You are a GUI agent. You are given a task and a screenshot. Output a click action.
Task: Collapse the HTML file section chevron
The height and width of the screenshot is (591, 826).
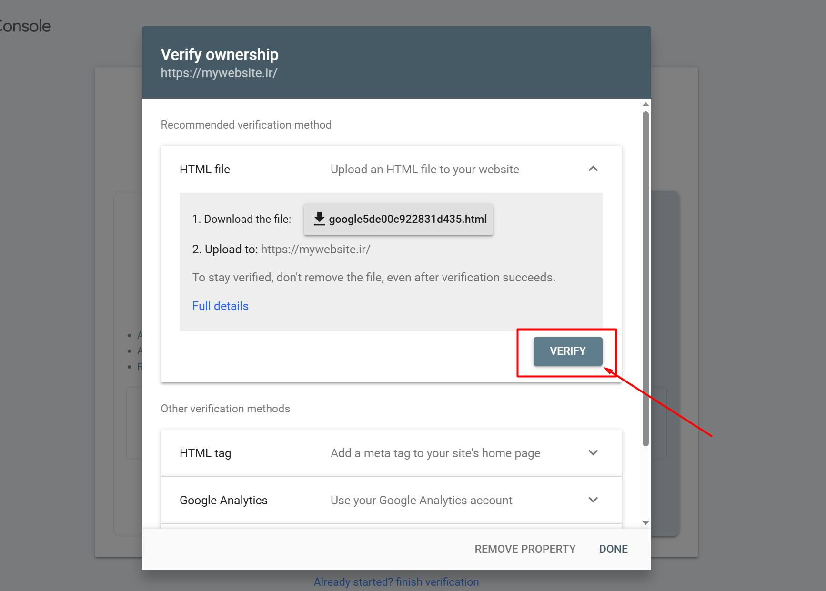pyautogui.click(x=593, y=169)
